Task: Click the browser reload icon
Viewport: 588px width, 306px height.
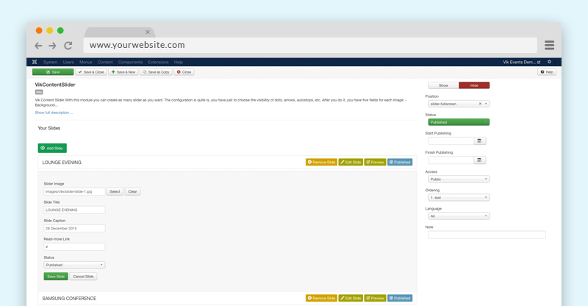Action: point(68,46)
